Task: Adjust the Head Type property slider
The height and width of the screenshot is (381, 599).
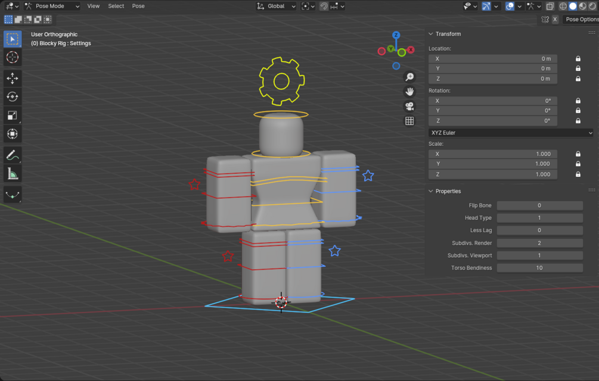Action: (x=540, y=218)
